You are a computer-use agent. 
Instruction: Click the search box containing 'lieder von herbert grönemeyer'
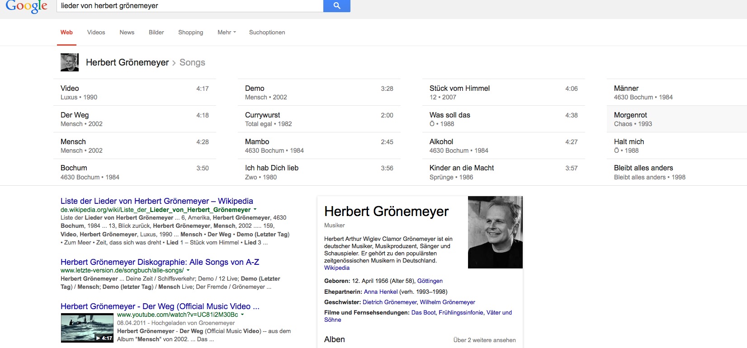(x=190, y=6)
